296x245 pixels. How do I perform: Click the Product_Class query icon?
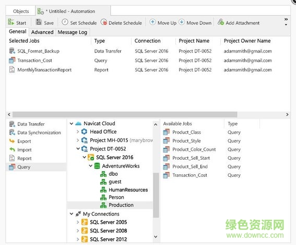pos(167,132)
